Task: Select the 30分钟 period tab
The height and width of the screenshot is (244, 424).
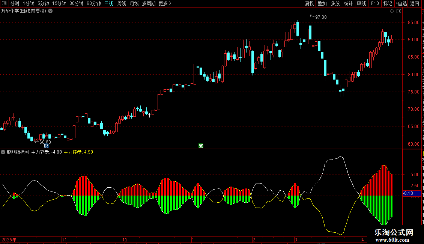Action: point(77,3)
